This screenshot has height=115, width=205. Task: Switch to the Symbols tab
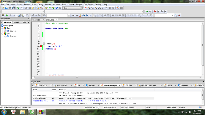[x=16, y=22]
